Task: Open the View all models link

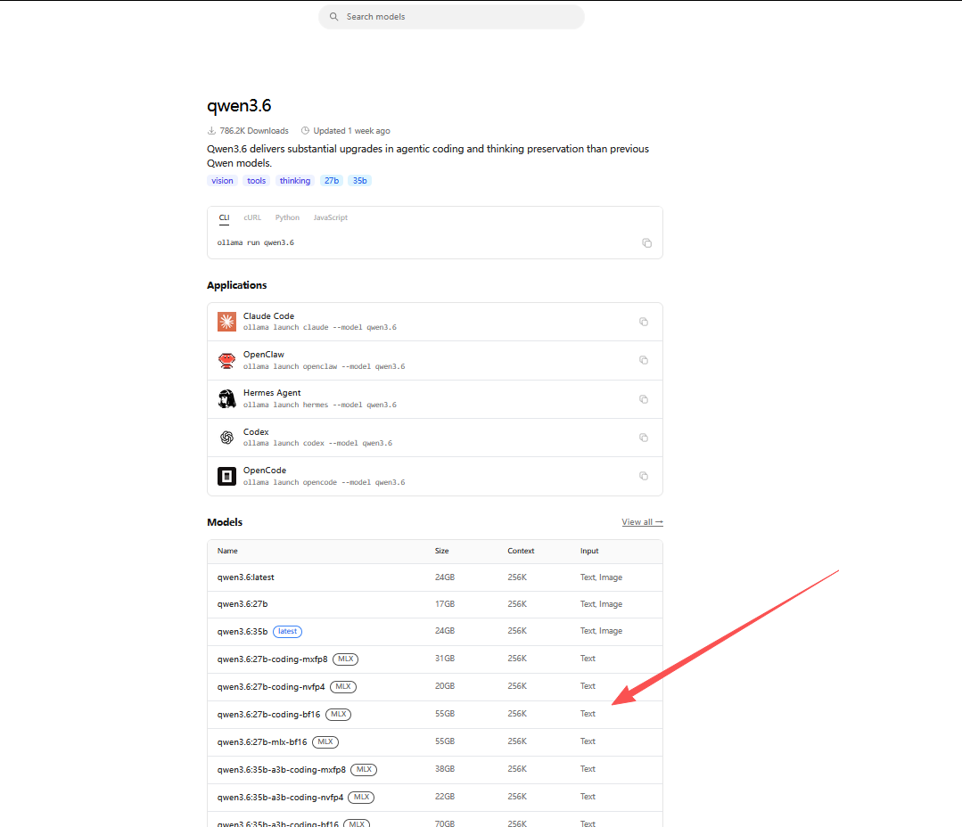Action: click(x=642, y=521)
